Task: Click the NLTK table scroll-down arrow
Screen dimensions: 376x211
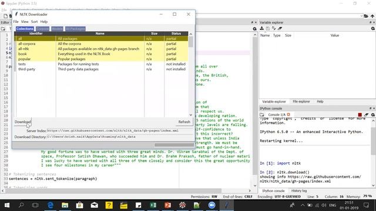Action: tap(191, 115)
